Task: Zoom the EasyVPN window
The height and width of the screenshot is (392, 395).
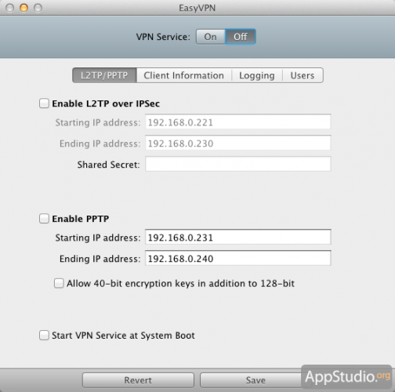Action: [38, 8]
